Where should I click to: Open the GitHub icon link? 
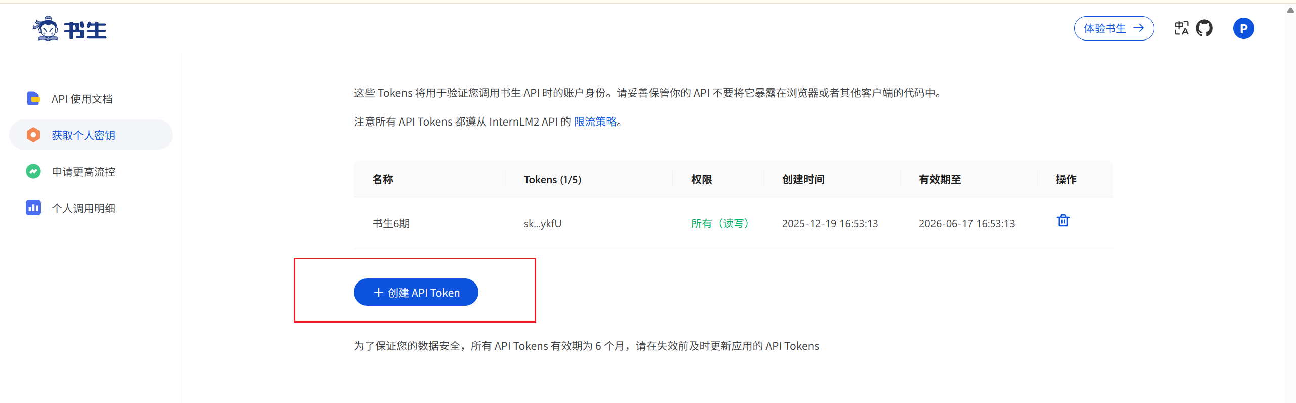pos(1204,28)
